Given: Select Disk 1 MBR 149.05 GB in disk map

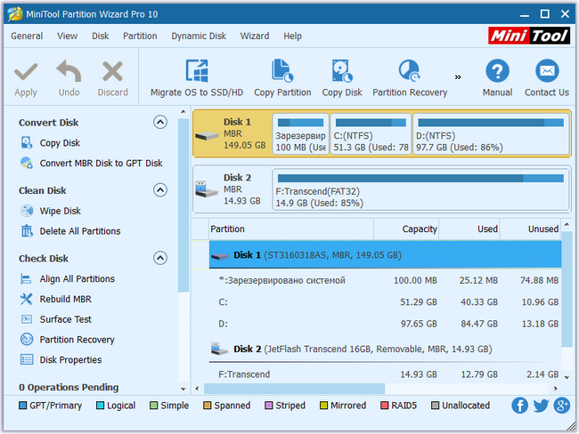Looking at the screenshot, I should pyautogui.click(x=232, y=133).
